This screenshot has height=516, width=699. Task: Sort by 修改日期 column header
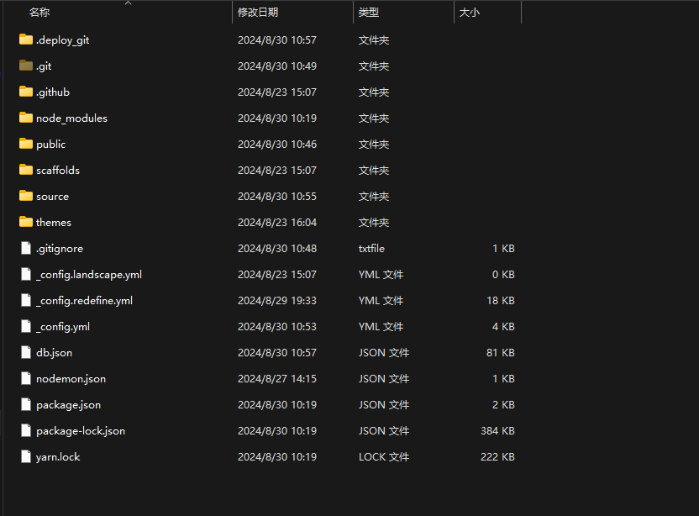tap(258, 13)
